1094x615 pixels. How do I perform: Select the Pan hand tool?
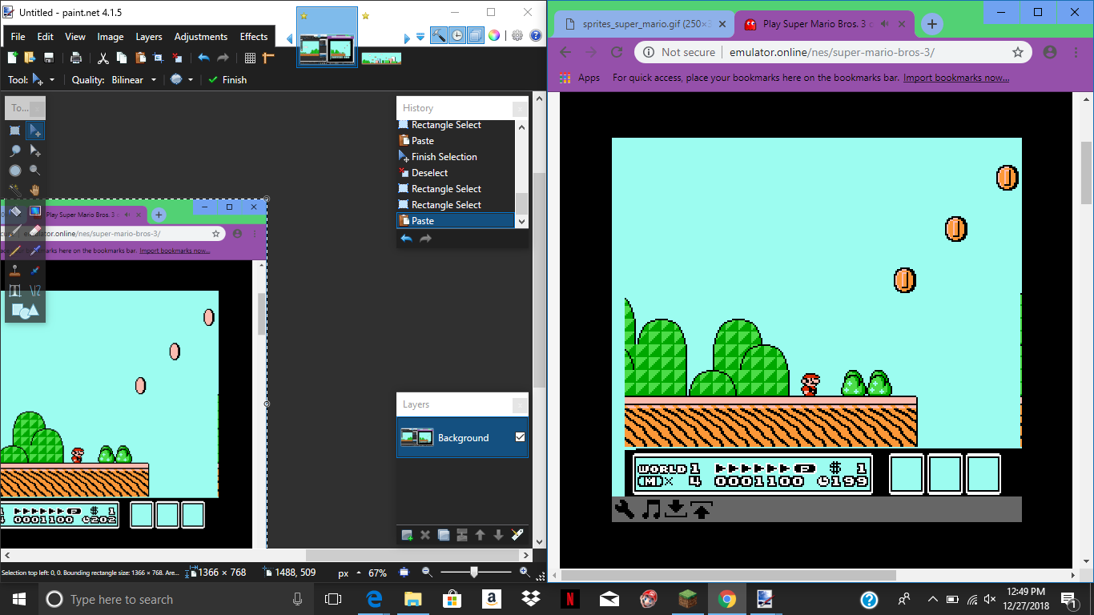coord(35,191)
